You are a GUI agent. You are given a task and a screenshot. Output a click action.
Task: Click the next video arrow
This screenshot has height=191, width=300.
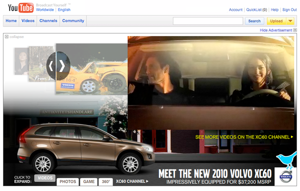[x=62, y=66]
